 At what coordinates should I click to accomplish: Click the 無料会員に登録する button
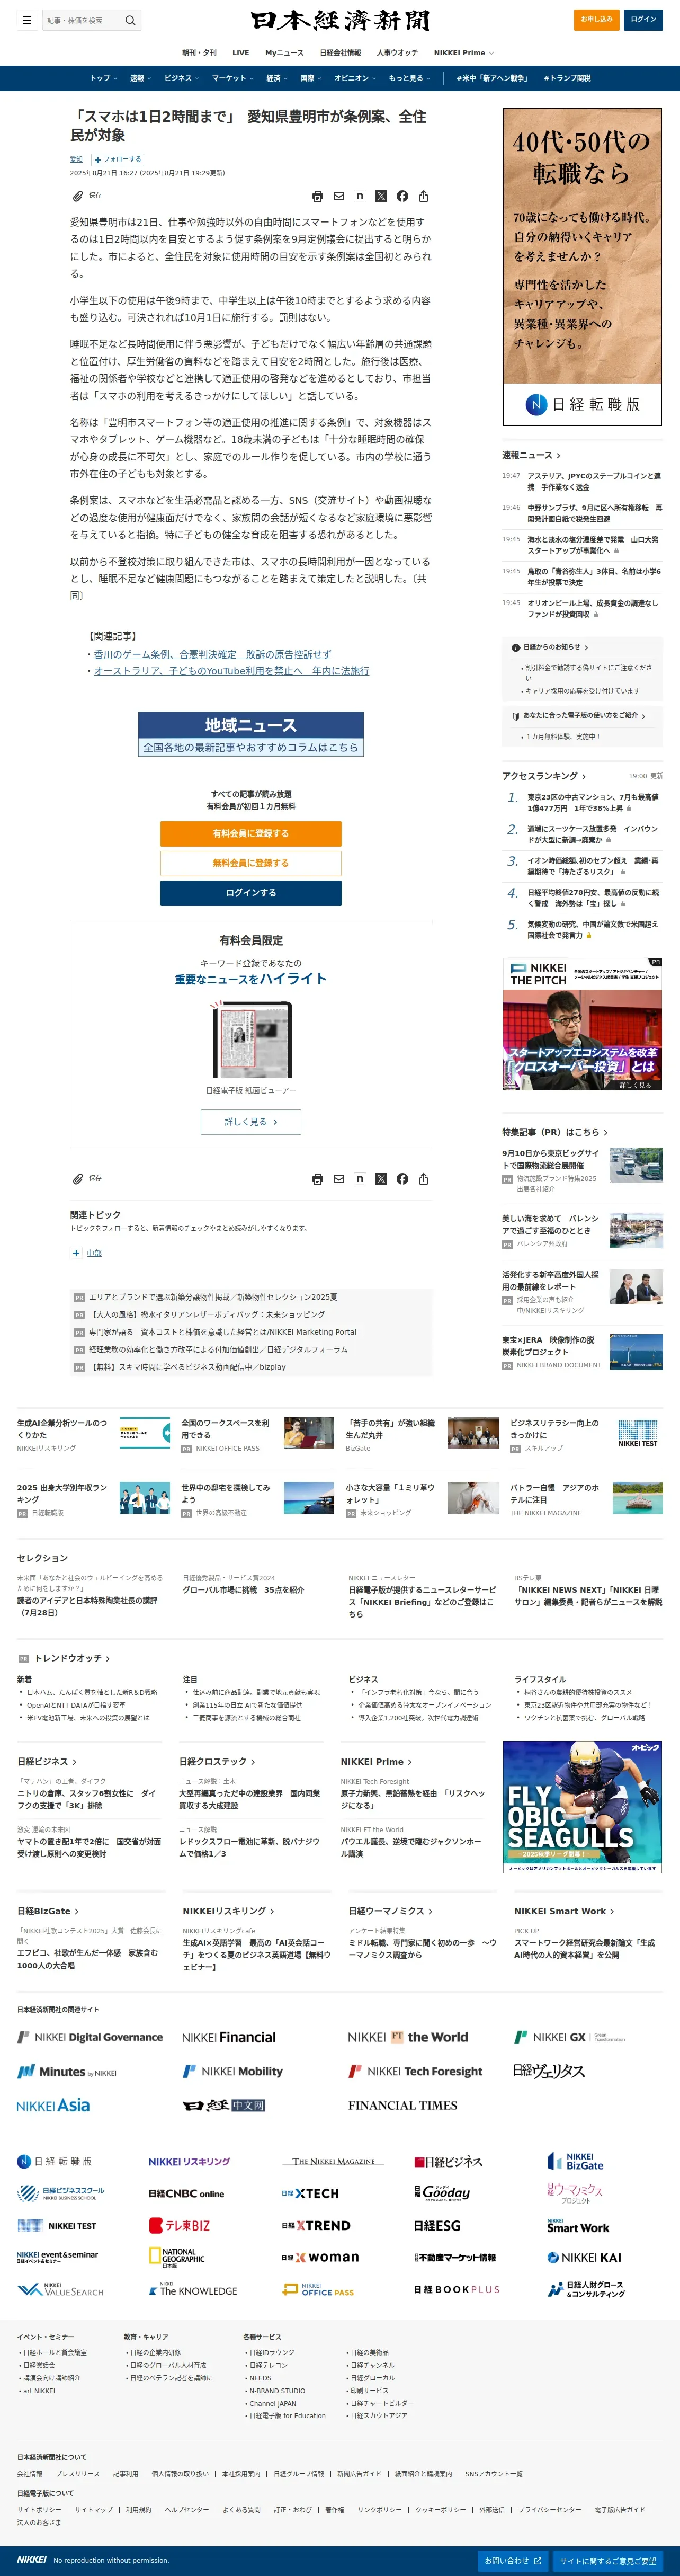click(x=251, y=863)
